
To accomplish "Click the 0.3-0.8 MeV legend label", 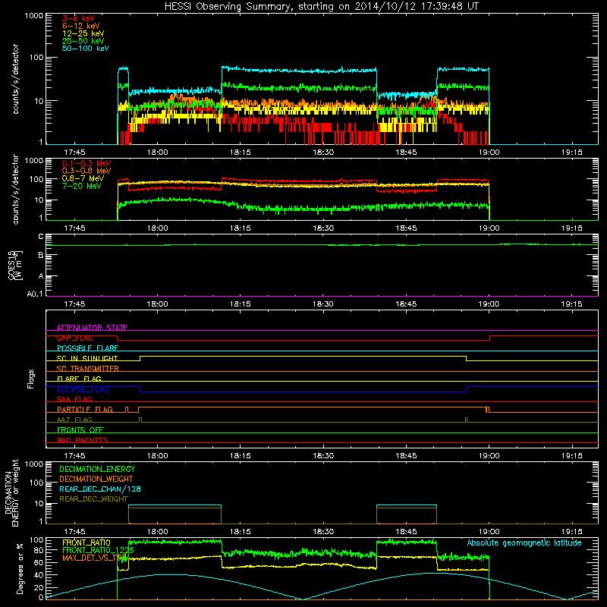I will (x=86, y=171).
